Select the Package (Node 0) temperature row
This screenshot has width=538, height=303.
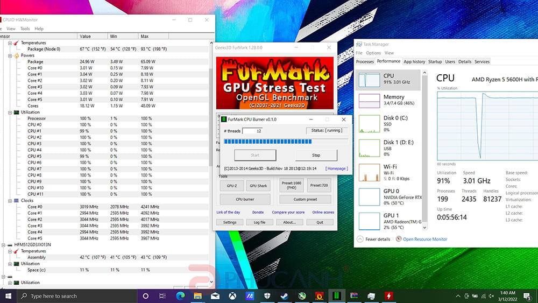(105, 49)
